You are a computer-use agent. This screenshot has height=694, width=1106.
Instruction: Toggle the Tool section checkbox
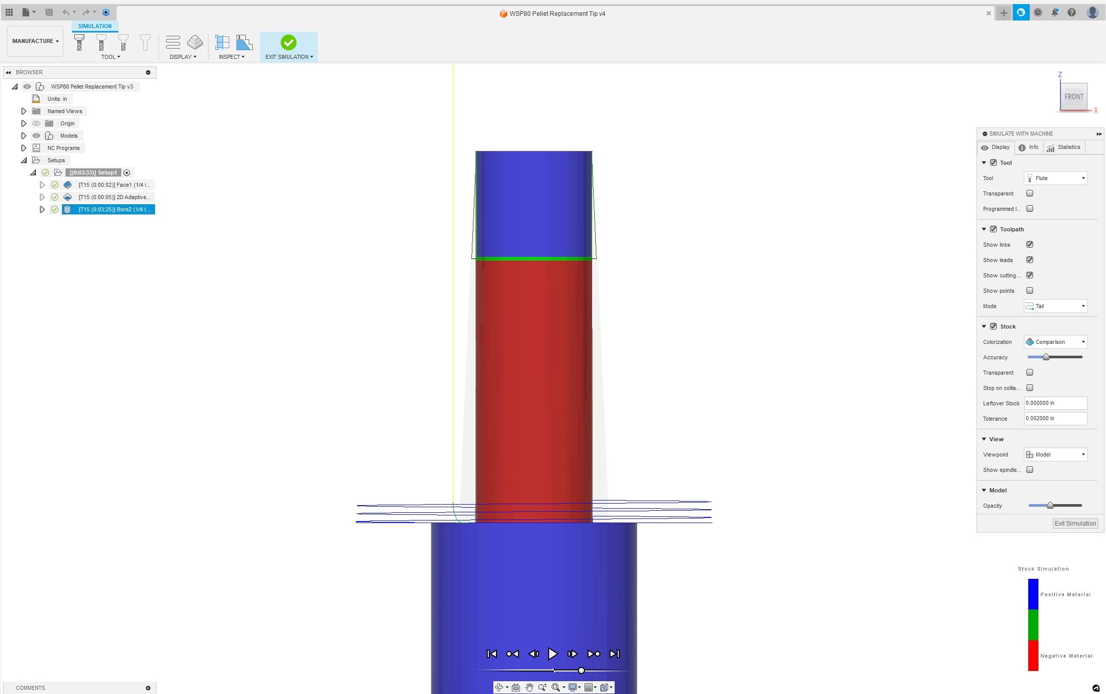(x=993, y=163)
